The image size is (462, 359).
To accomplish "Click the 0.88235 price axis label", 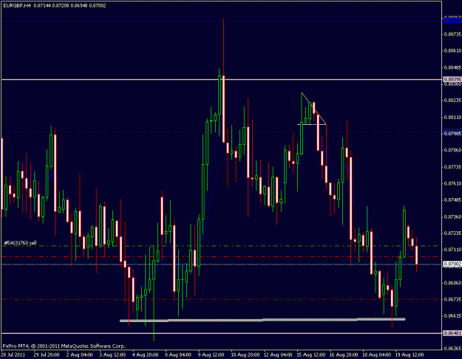I will pyautogui.click(x=453, y=100).
